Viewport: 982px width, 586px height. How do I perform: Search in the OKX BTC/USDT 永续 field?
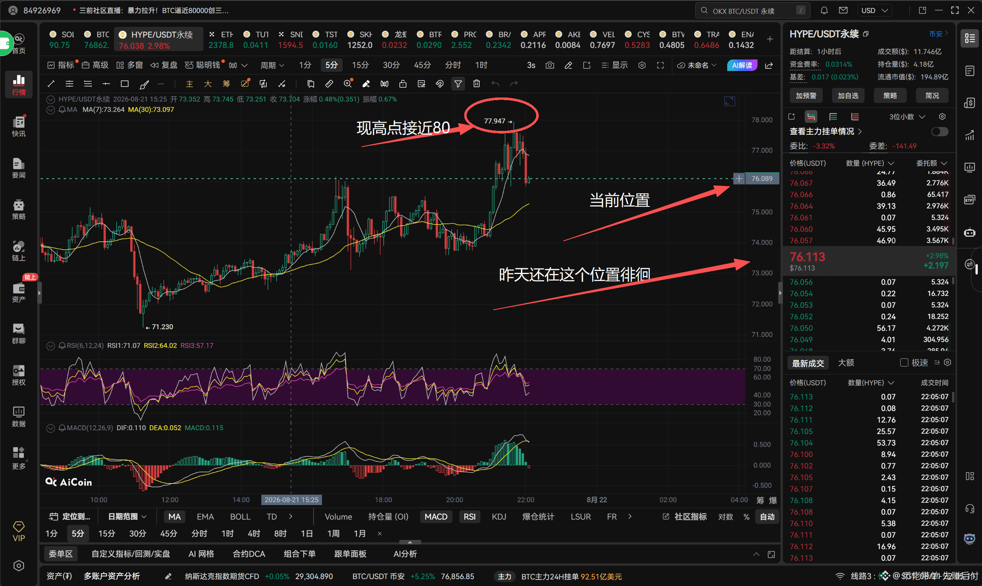(x=753, y=11)
